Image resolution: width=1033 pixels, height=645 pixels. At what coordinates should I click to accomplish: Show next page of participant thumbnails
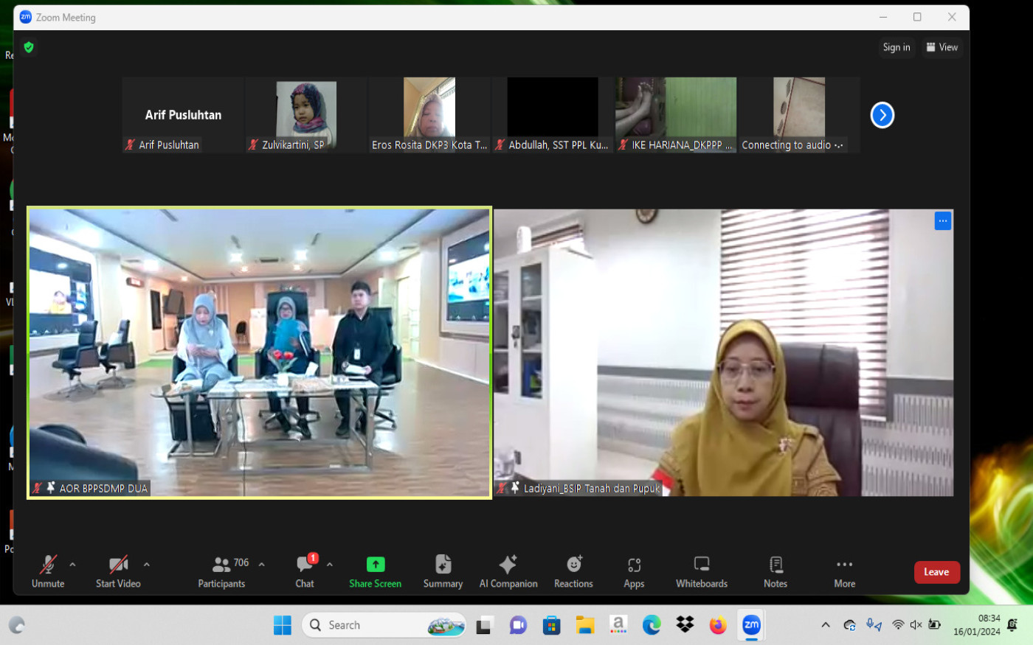pyautogui.click(x=882, y=115)
